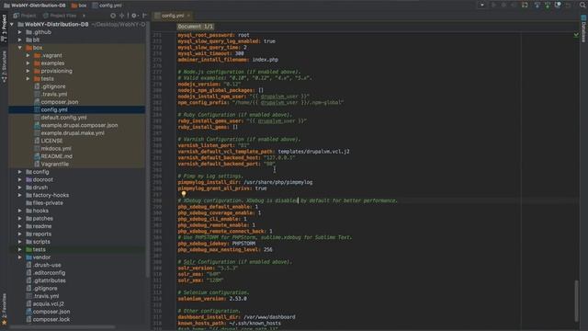Select the .gitattributes file
Image resolution: width=588 pixels, height=331 pixels.
click(46, 280)
